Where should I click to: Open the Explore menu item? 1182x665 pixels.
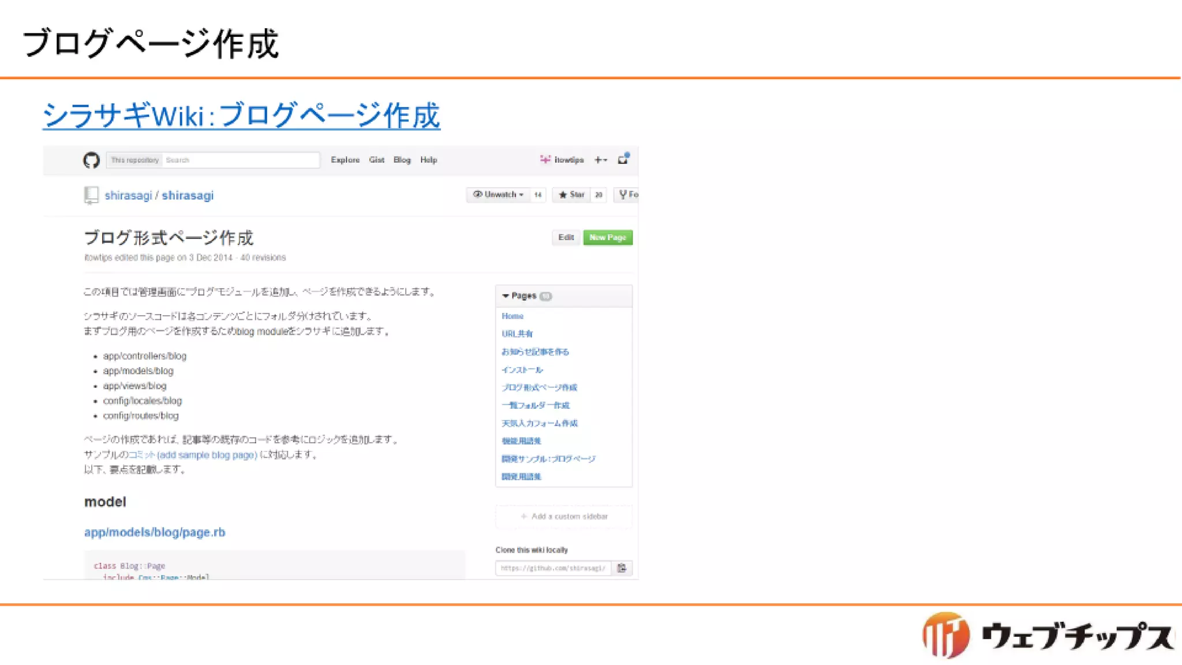click(345, 160)
